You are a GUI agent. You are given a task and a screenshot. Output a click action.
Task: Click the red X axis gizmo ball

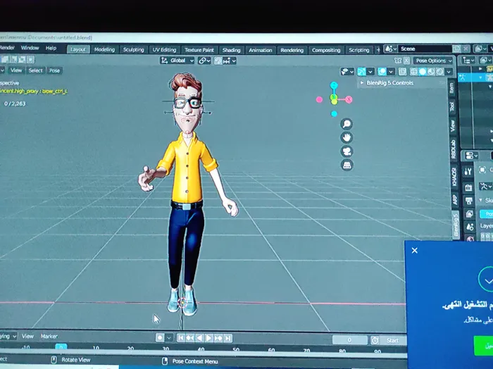(349, 99)
